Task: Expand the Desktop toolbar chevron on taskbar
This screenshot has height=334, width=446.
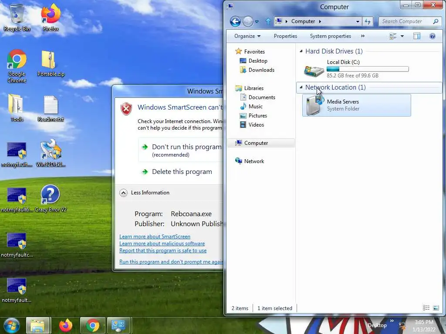Action: click(392, 321)
